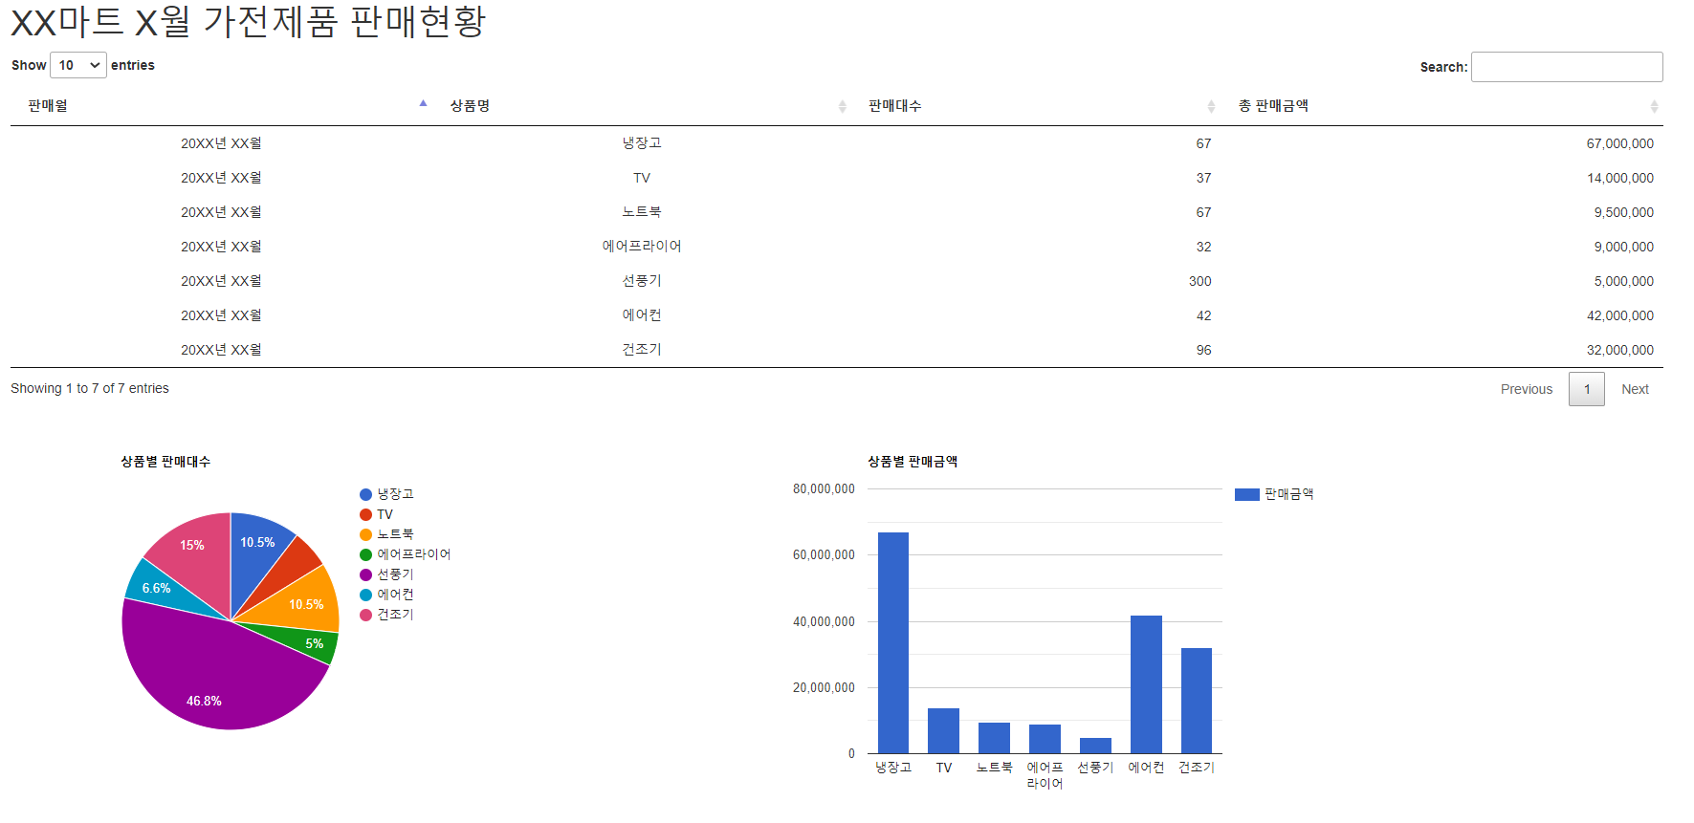Click the 판매금액 bar chart legend swatch
The image size is (1694, 823).
[1247, 494]
